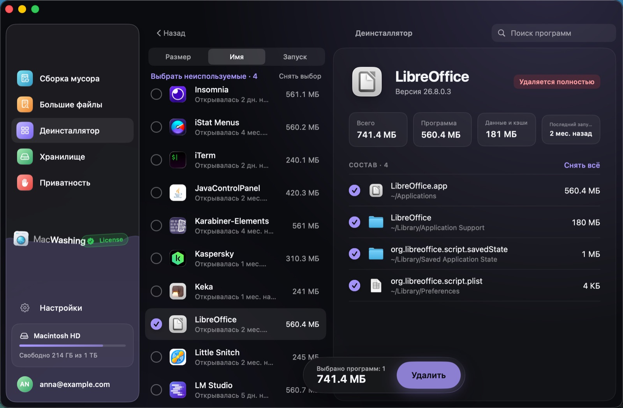Image resolution: width=623 pixels, height=408 pixels.
Task: Open Приватность hand icon
Action: coord(25,183)
